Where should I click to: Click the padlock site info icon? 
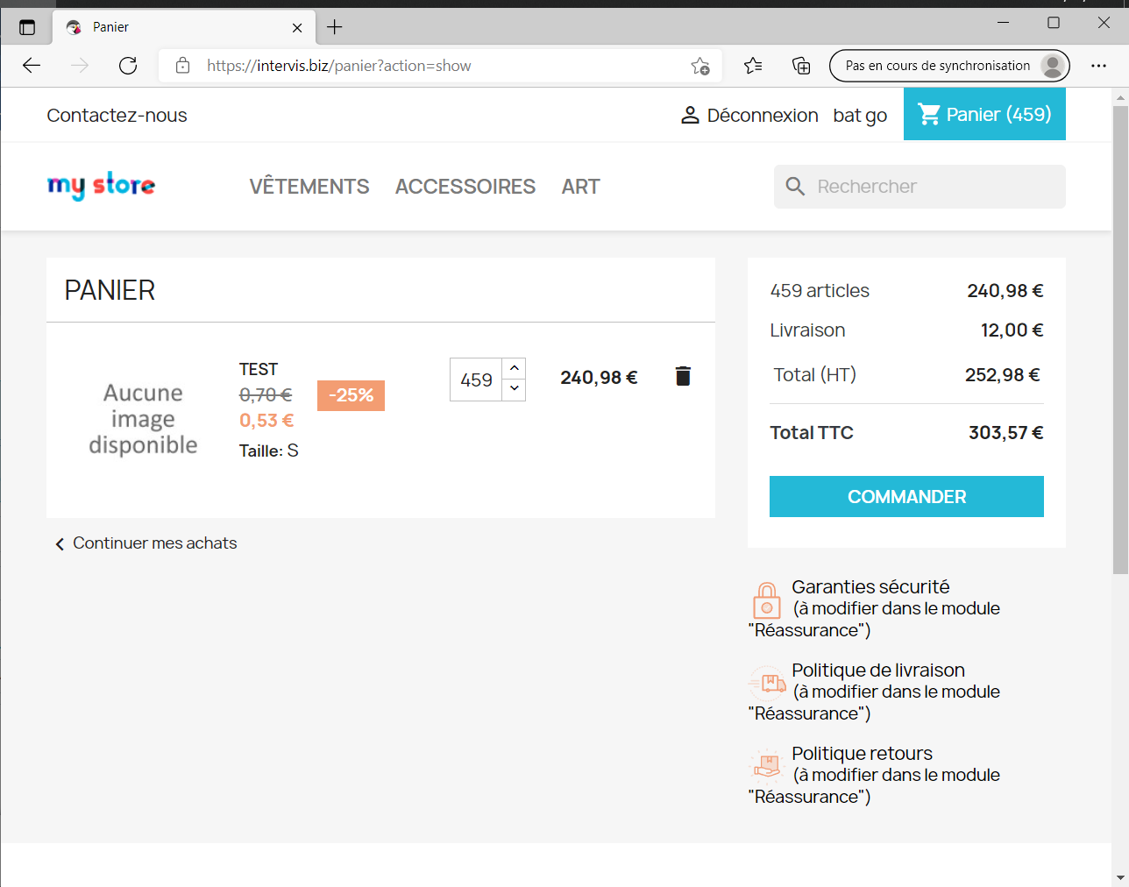182,66
